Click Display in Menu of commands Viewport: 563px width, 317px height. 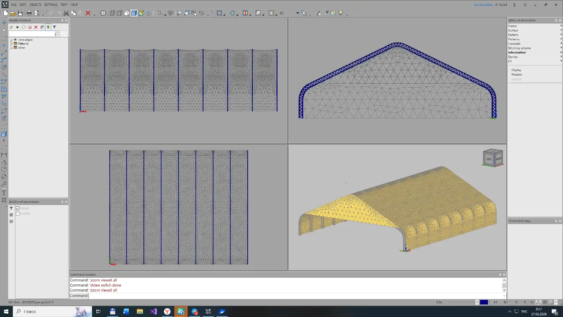[x=516, y=70]
